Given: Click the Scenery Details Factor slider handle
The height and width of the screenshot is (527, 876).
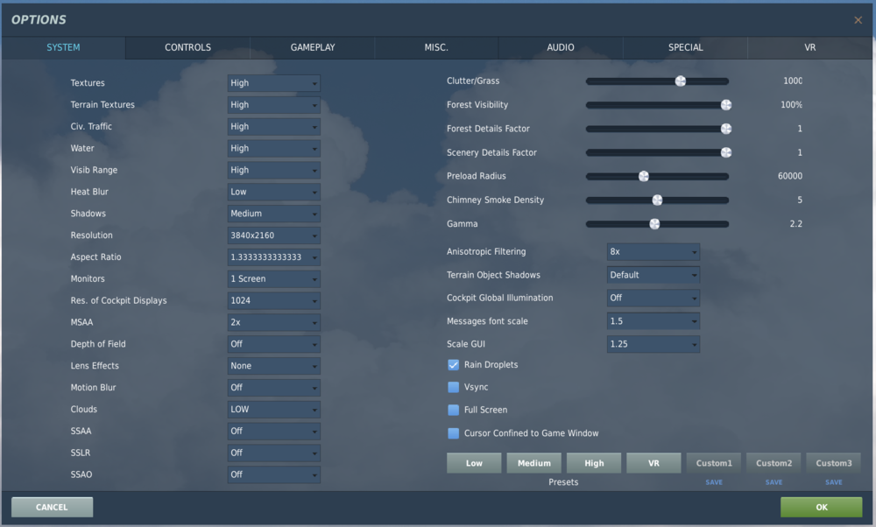Looking at the screenshot, I should [726, 152].
